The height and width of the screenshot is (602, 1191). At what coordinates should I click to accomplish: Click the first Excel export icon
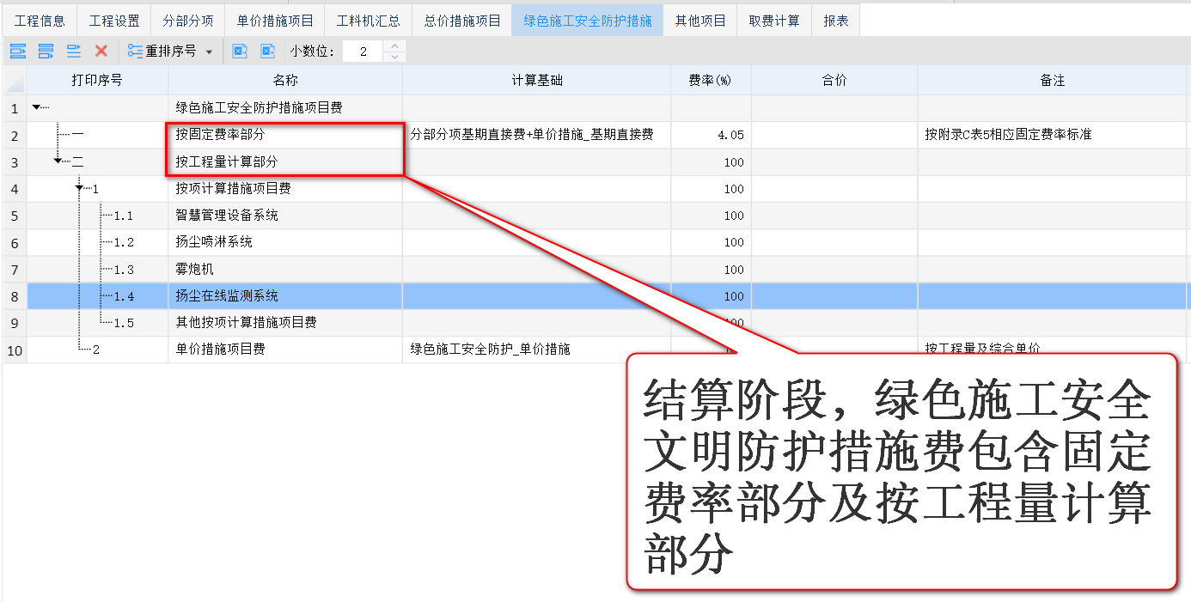tap(241, 51)
